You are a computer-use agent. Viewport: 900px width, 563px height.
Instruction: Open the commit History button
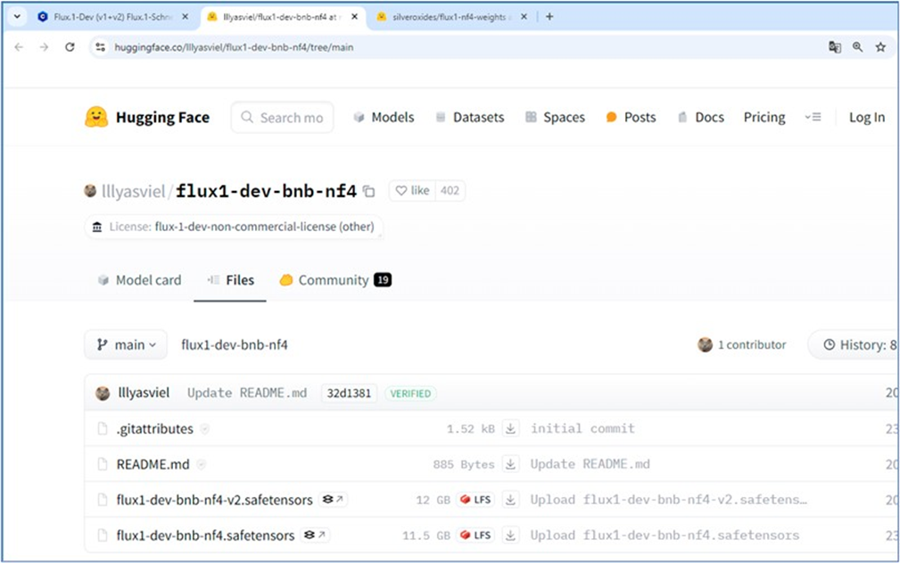(855, 345)
